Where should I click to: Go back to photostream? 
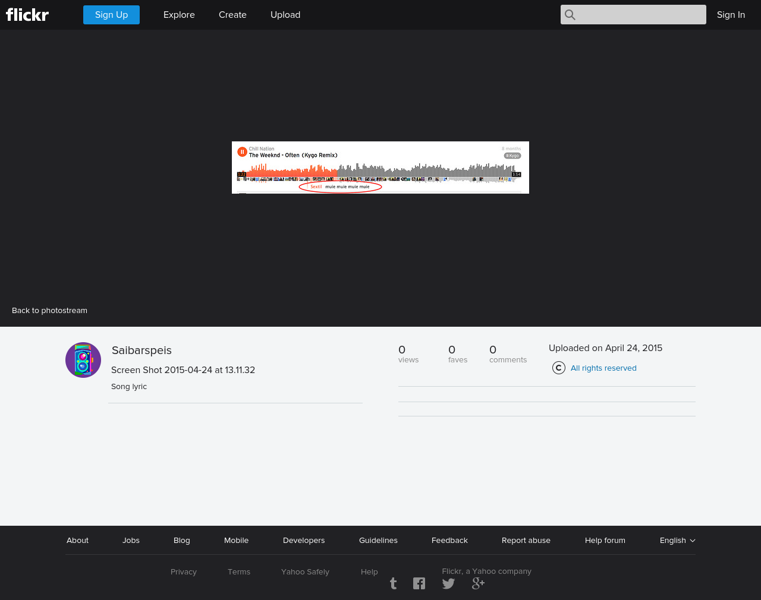click(x=49, y=310)
